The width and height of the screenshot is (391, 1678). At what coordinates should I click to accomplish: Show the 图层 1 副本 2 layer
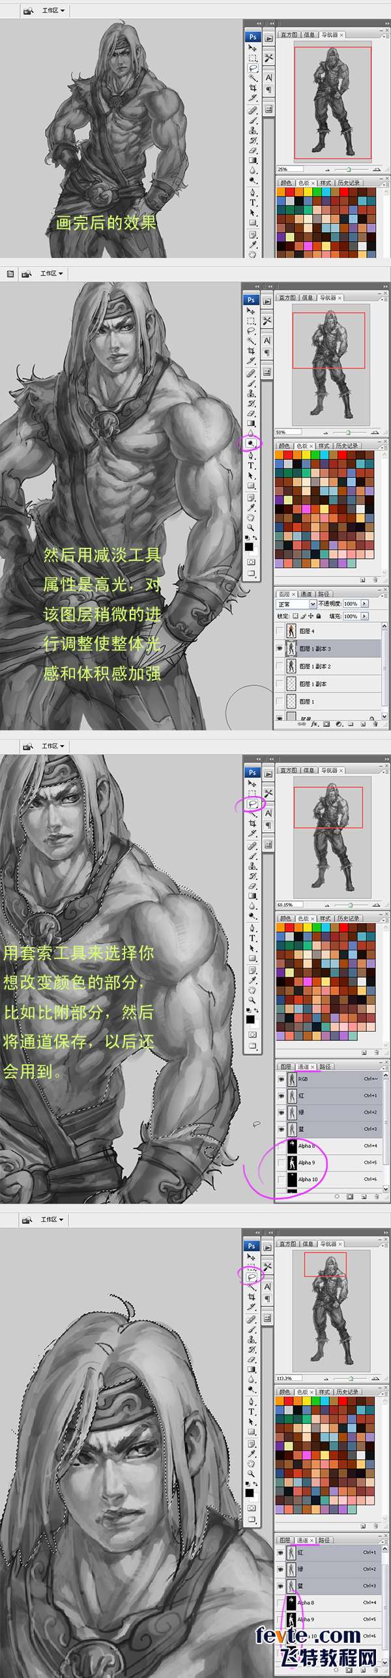point(280,666)
